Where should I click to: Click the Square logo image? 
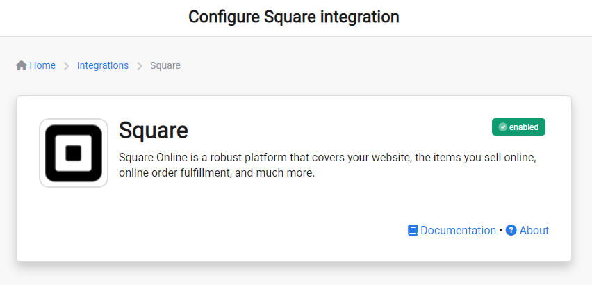74,153
